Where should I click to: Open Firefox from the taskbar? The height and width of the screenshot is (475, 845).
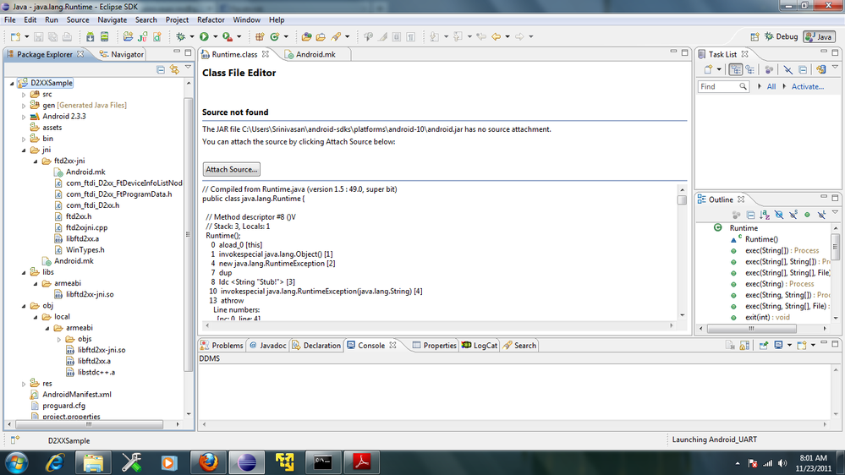(208, 462)
